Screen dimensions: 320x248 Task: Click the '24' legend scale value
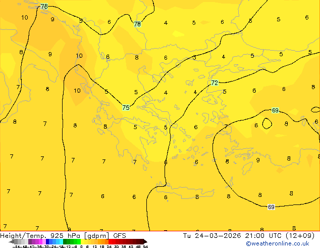[109, 246]
